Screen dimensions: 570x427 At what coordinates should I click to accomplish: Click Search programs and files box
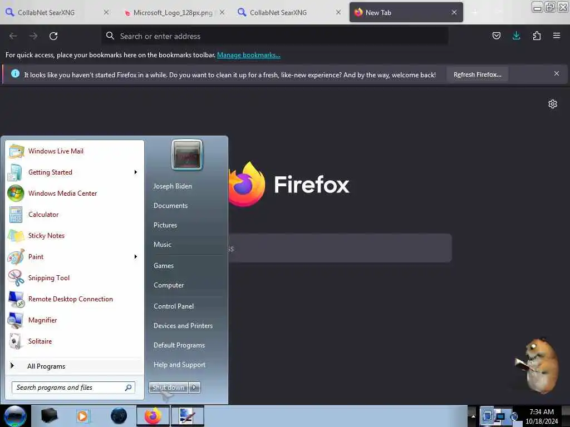pyautogui.click(x=73, y=388)
